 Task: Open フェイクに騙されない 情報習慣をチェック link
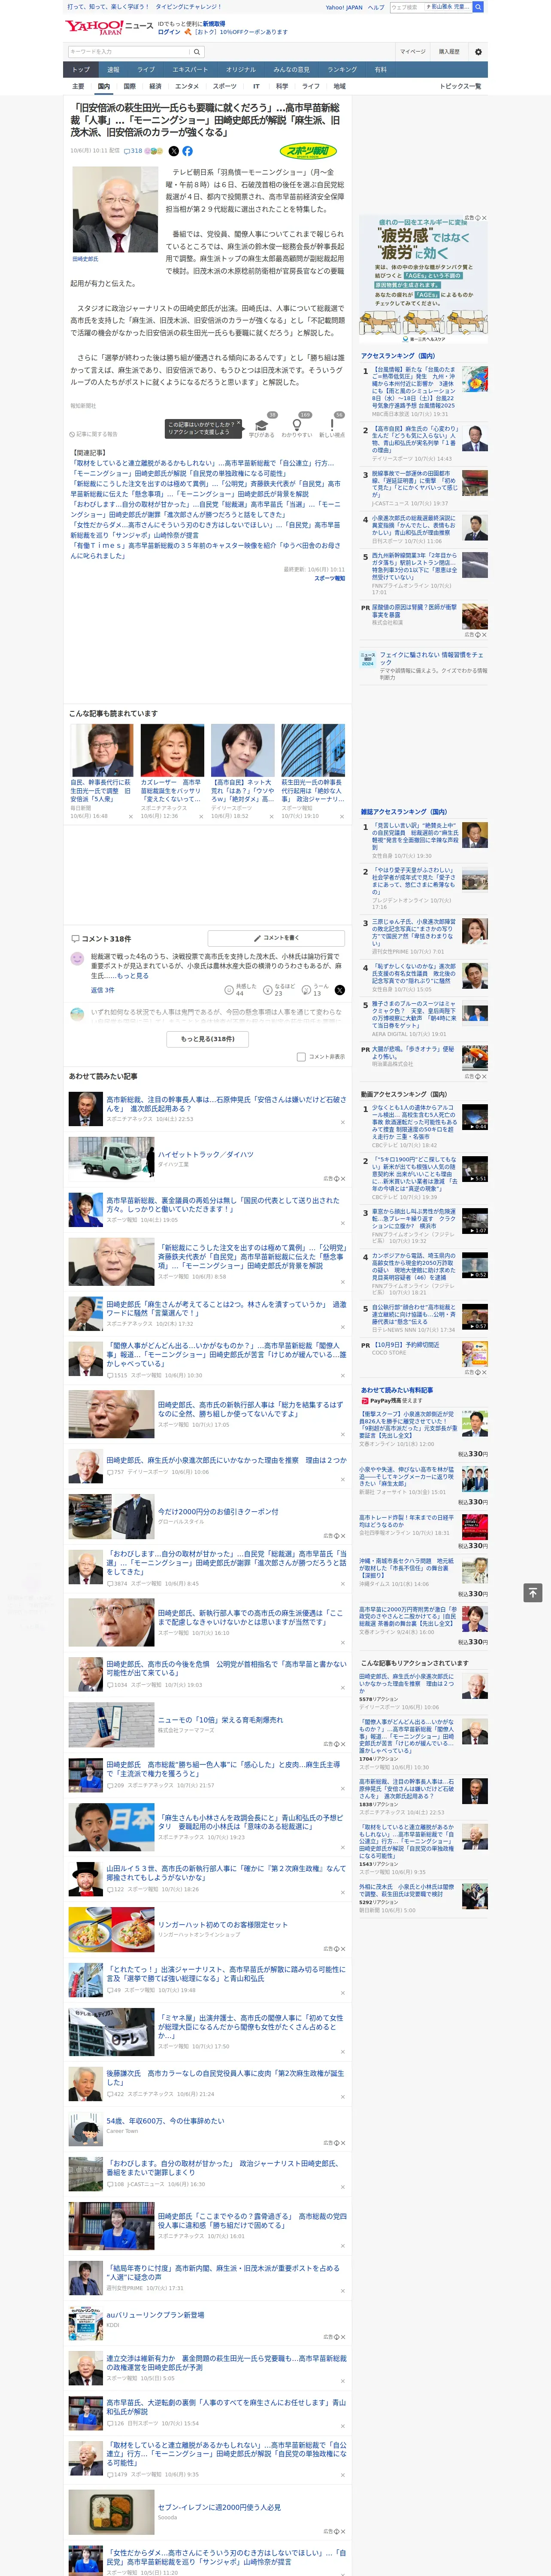[x=431, y=659]
